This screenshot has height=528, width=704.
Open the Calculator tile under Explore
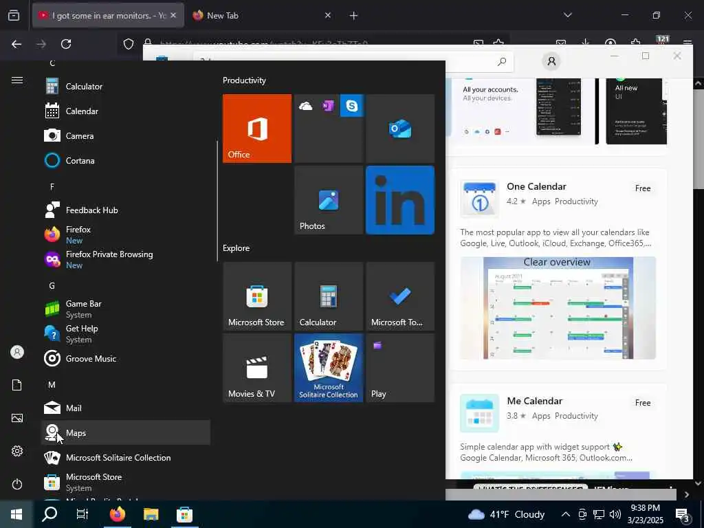click(x=329, y=296)
